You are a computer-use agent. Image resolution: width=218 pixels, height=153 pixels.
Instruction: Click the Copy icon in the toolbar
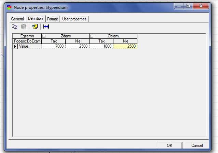tap(14, 27)
